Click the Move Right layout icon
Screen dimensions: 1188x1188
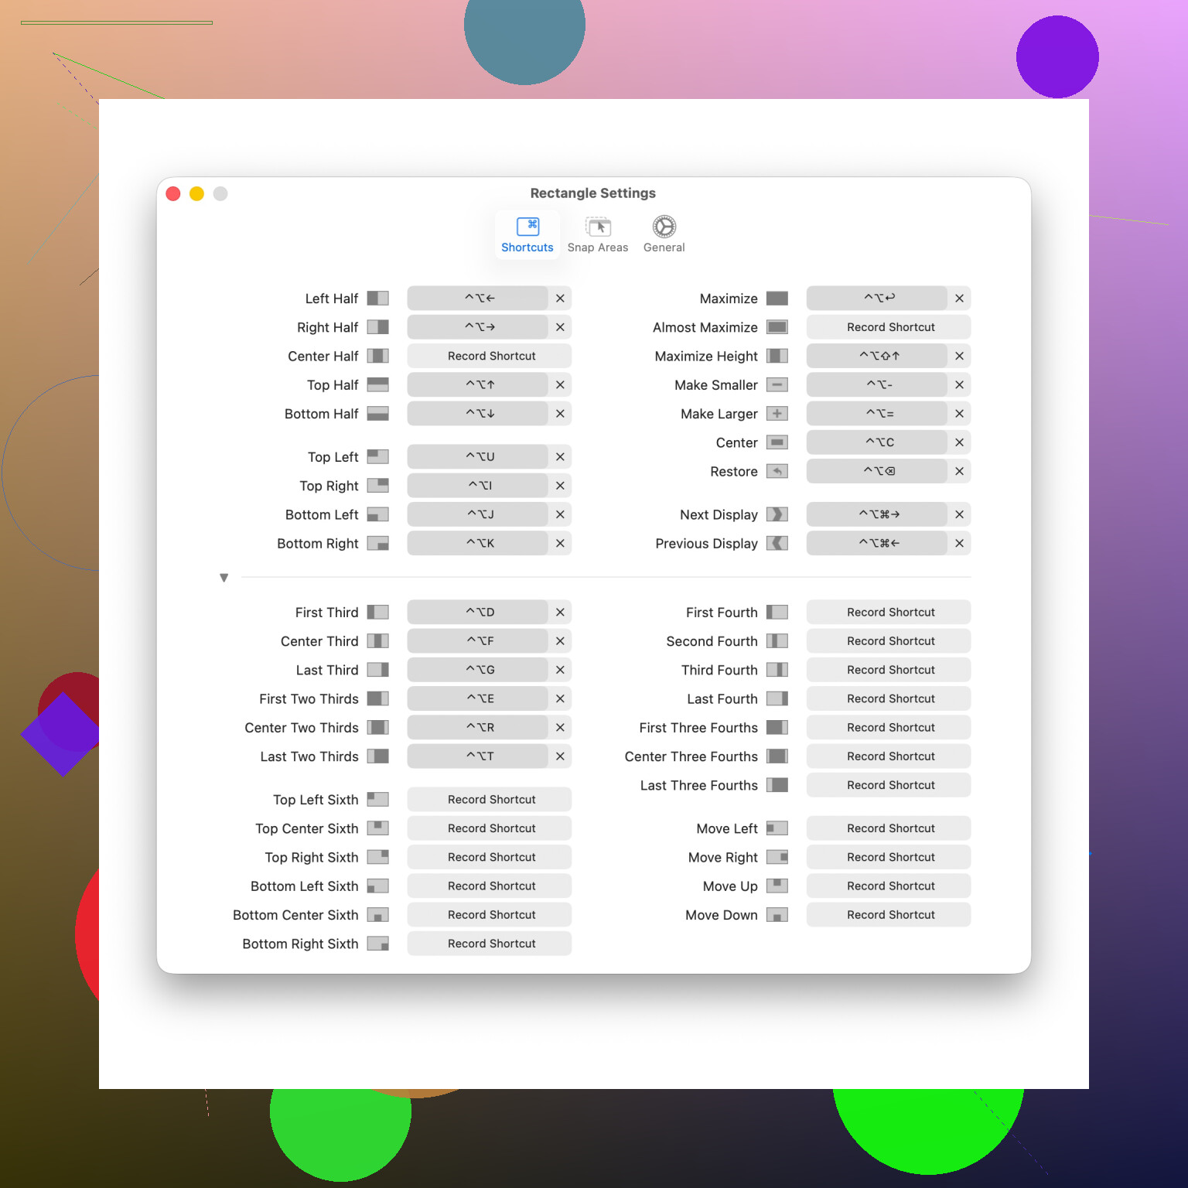click(x=777, y=857)
